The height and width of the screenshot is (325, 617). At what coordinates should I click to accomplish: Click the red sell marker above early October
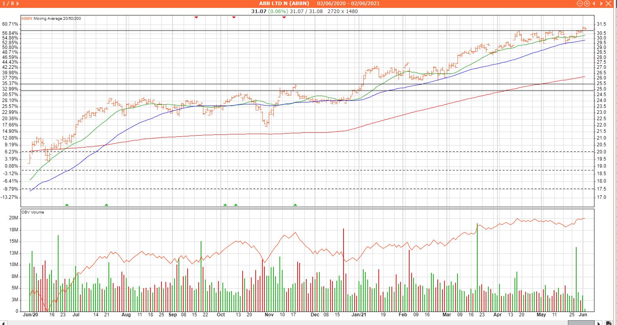pyautogui.click(x=234, y=17)
